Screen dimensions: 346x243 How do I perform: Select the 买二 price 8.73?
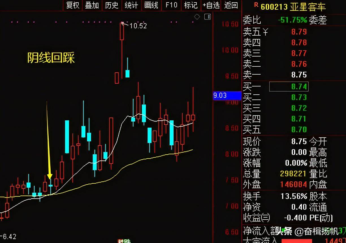click(299, 97)
